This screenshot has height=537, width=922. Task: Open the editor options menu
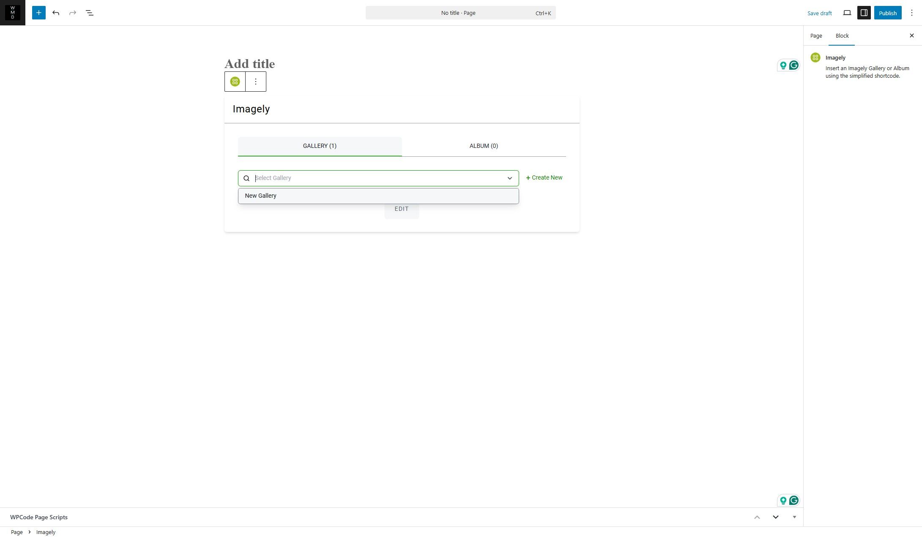911,13
